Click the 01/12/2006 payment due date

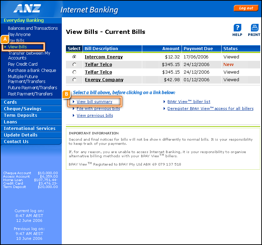click(196, 80)
